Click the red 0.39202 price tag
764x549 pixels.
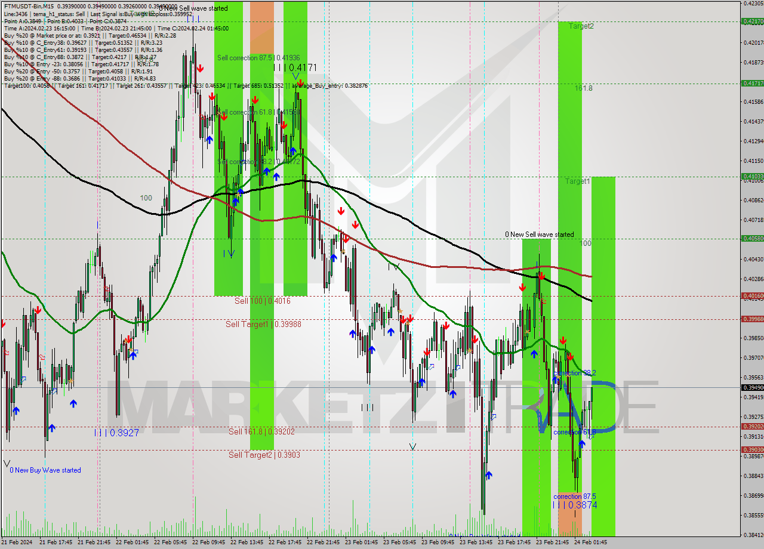point(752,427)
